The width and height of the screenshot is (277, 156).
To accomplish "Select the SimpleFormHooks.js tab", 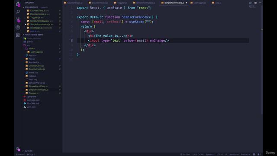I will (174, 3).
